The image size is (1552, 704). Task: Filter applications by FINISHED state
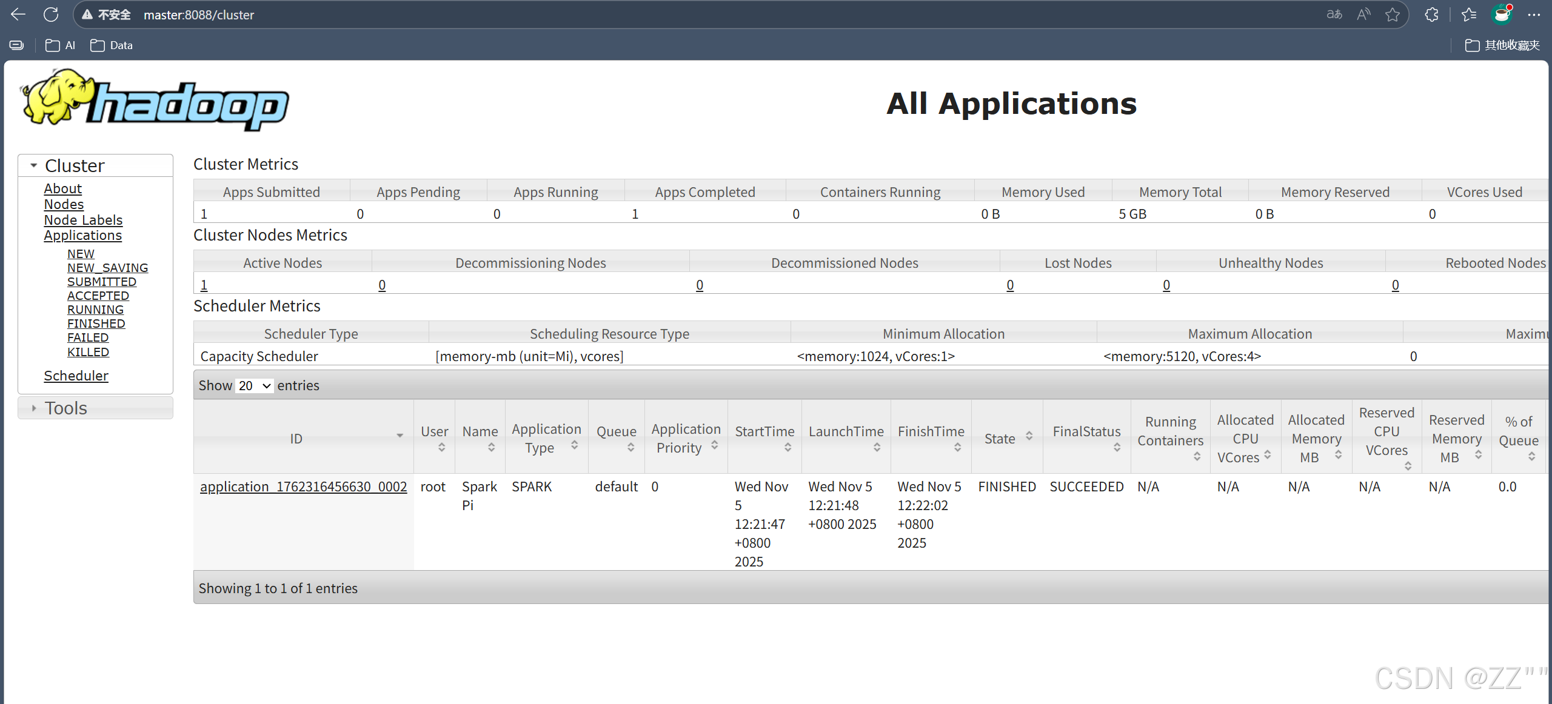click(x=96, y=324)
